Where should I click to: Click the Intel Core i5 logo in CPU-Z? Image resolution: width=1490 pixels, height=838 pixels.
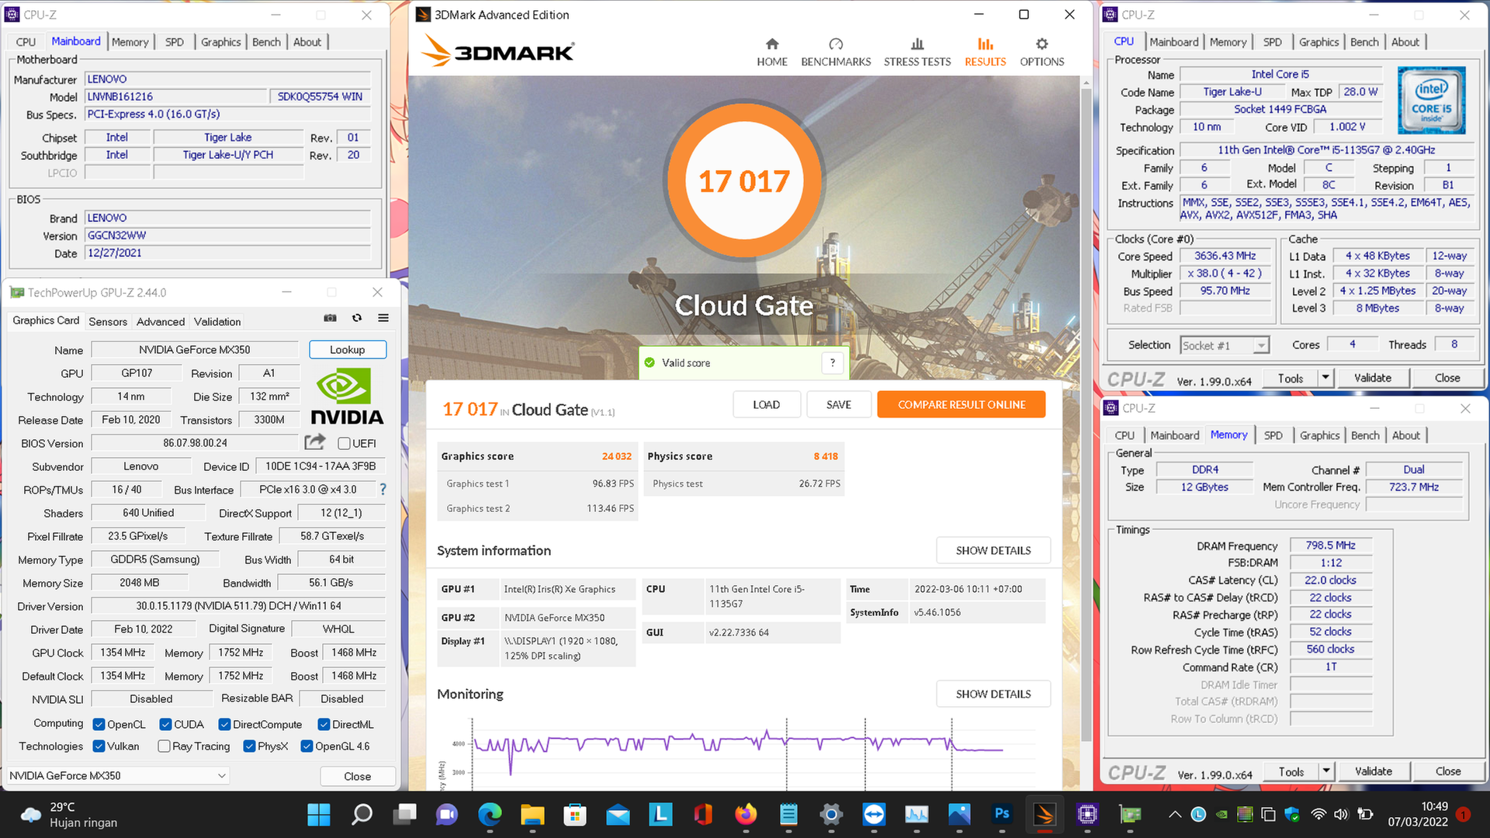click(x=1432, y=100)
